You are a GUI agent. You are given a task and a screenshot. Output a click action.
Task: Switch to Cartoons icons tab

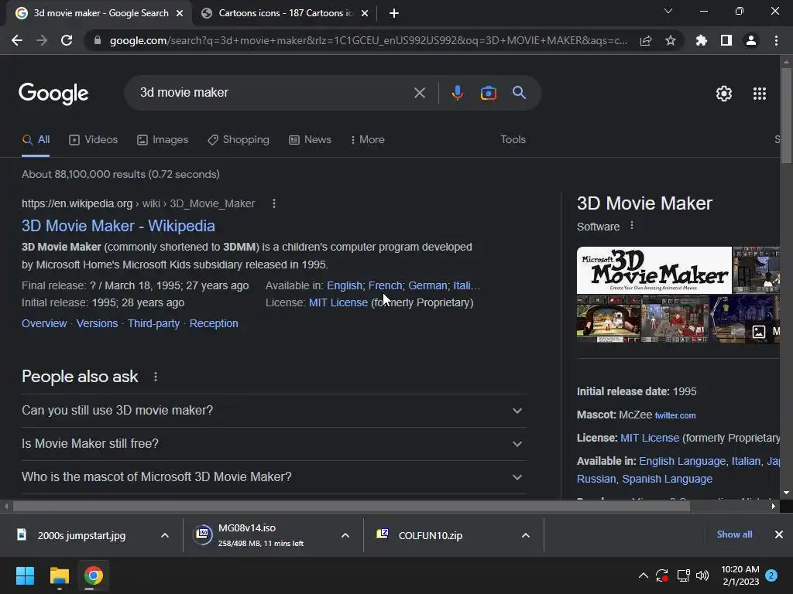[285, 13]
